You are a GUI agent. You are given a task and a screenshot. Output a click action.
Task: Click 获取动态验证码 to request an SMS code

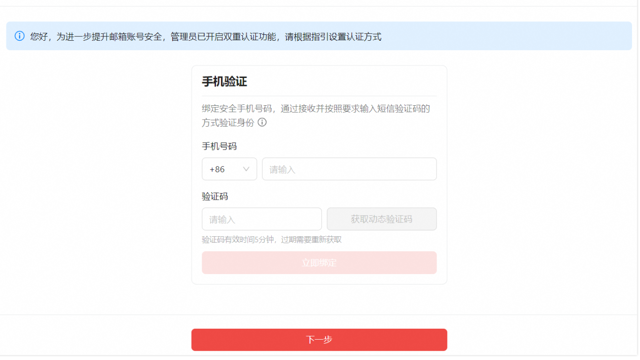381,219
